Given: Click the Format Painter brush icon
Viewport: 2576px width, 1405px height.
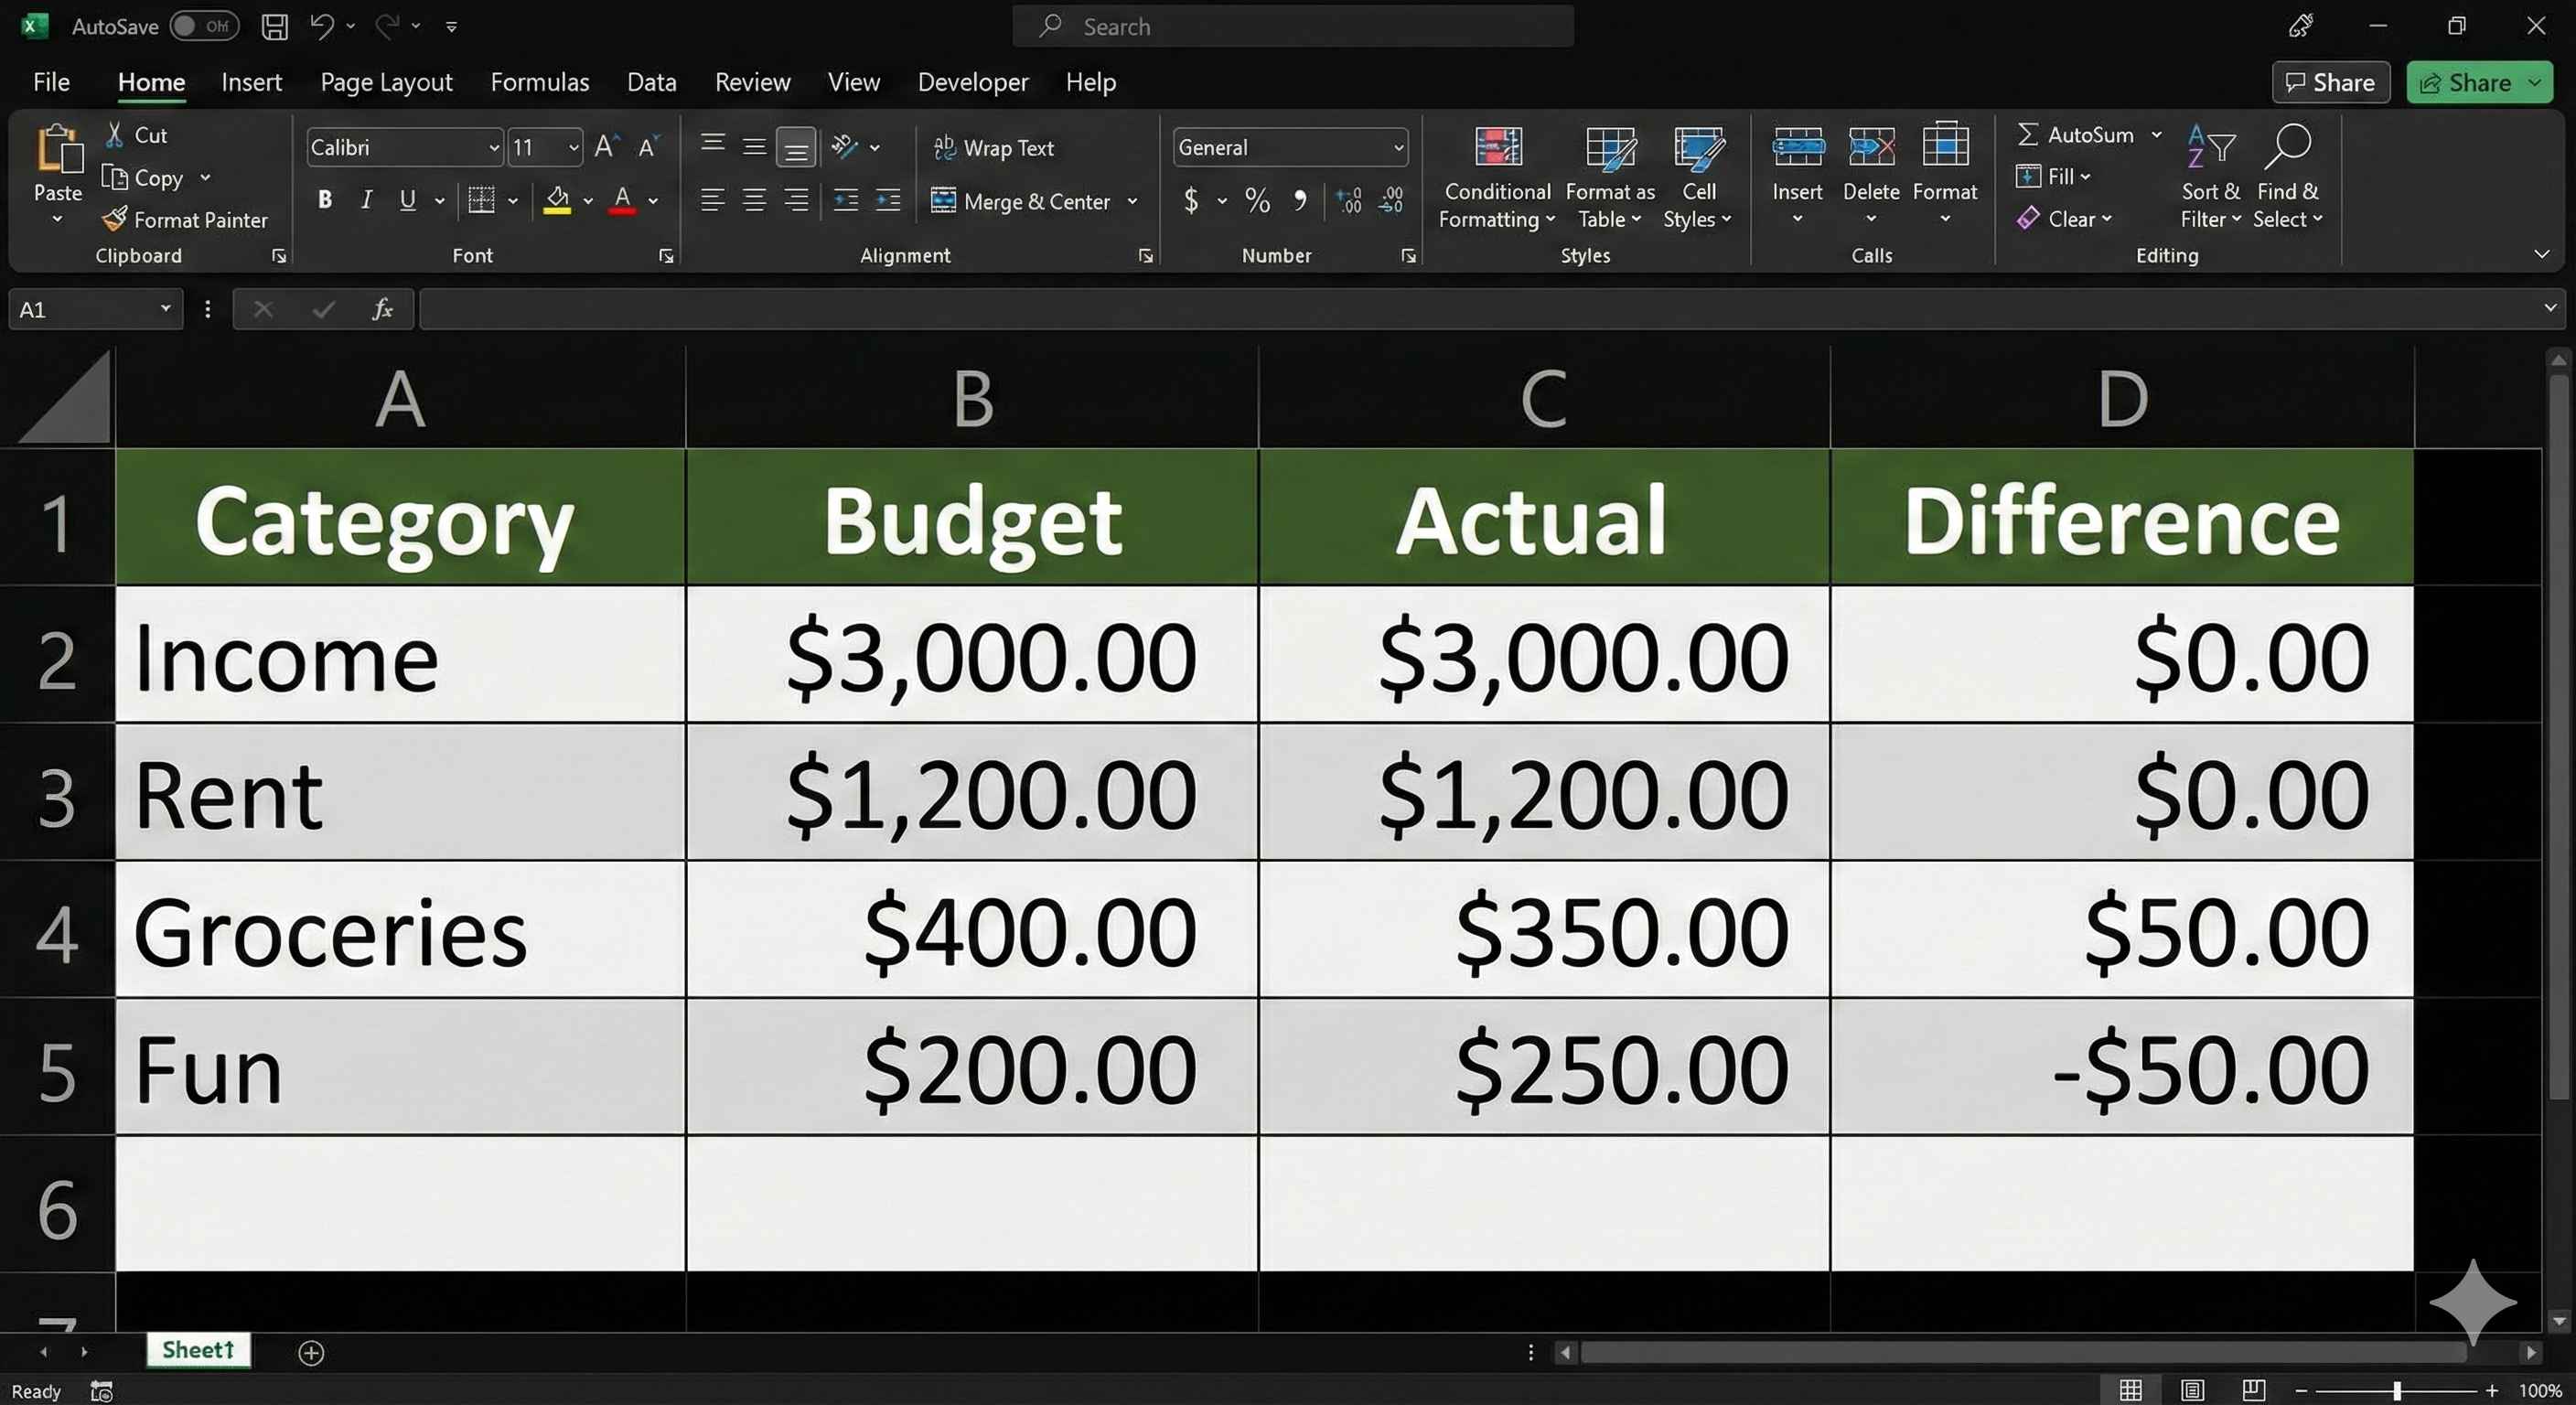Looking at the screenshot, I should pyautogui.click(x=116, y=219).
